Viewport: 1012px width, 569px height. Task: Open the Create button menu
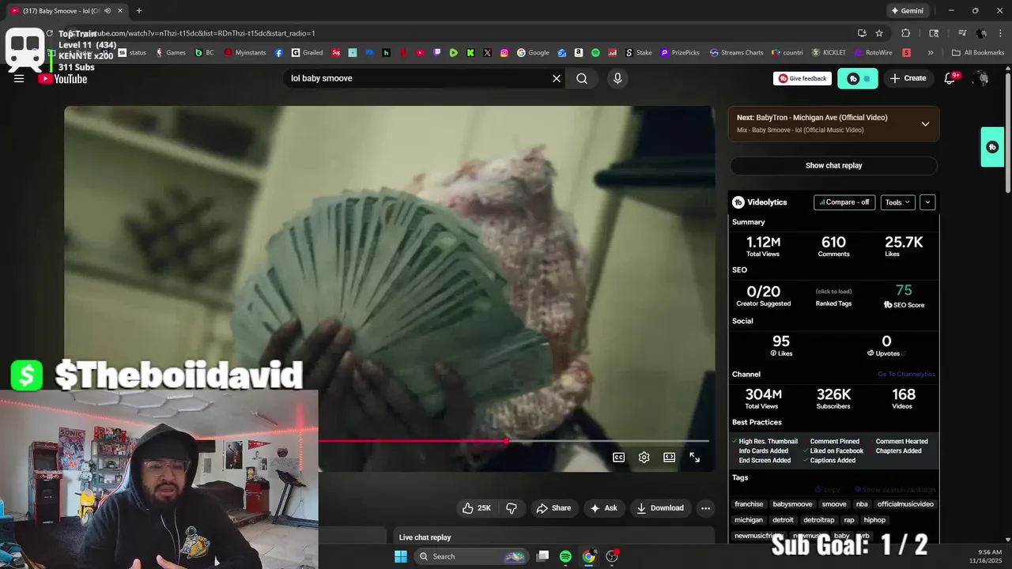(908, 78)
